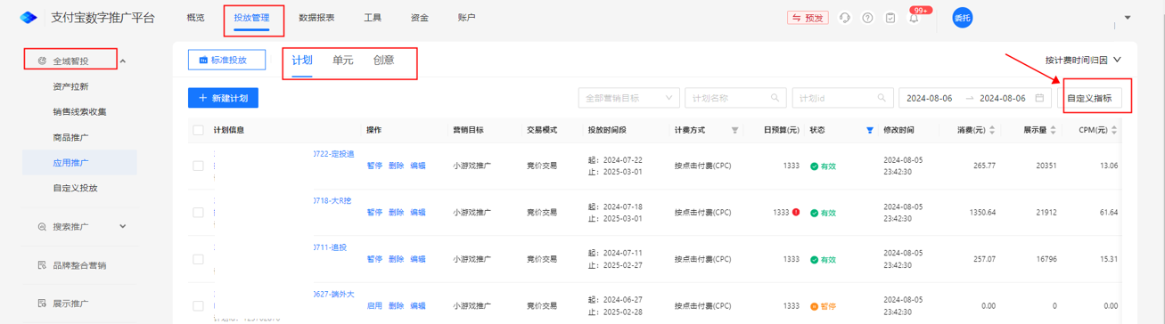1165x324 pixels.
Task: Select 商品推广 in sidebar
Action: tap(70, 137)
